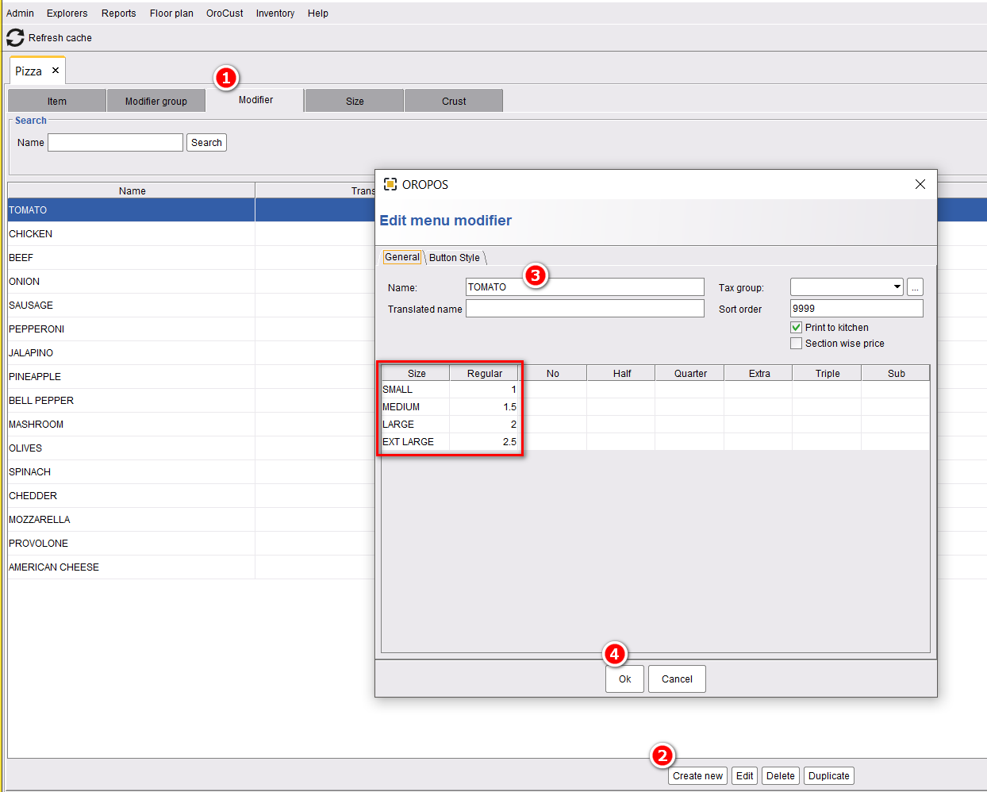Open the tax group browse (...) button
This screenshot has width=987, height=792.
coord(915,287)
